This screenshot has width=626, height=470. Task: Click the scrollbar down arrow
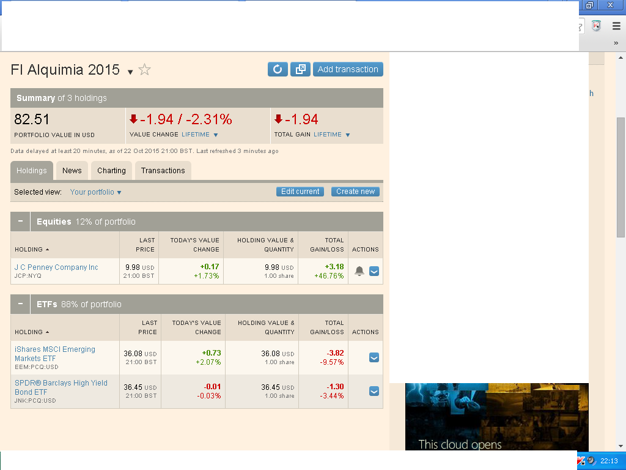[620, 446]
